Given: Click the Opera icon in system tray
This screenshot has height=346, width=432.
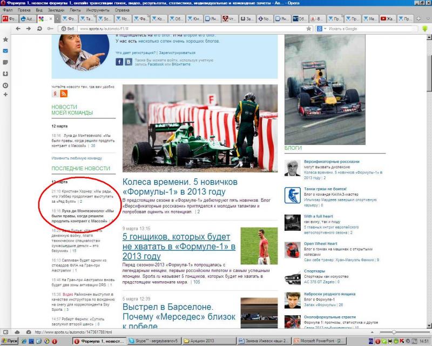Looking at the screenshot, I should [377, 341].
